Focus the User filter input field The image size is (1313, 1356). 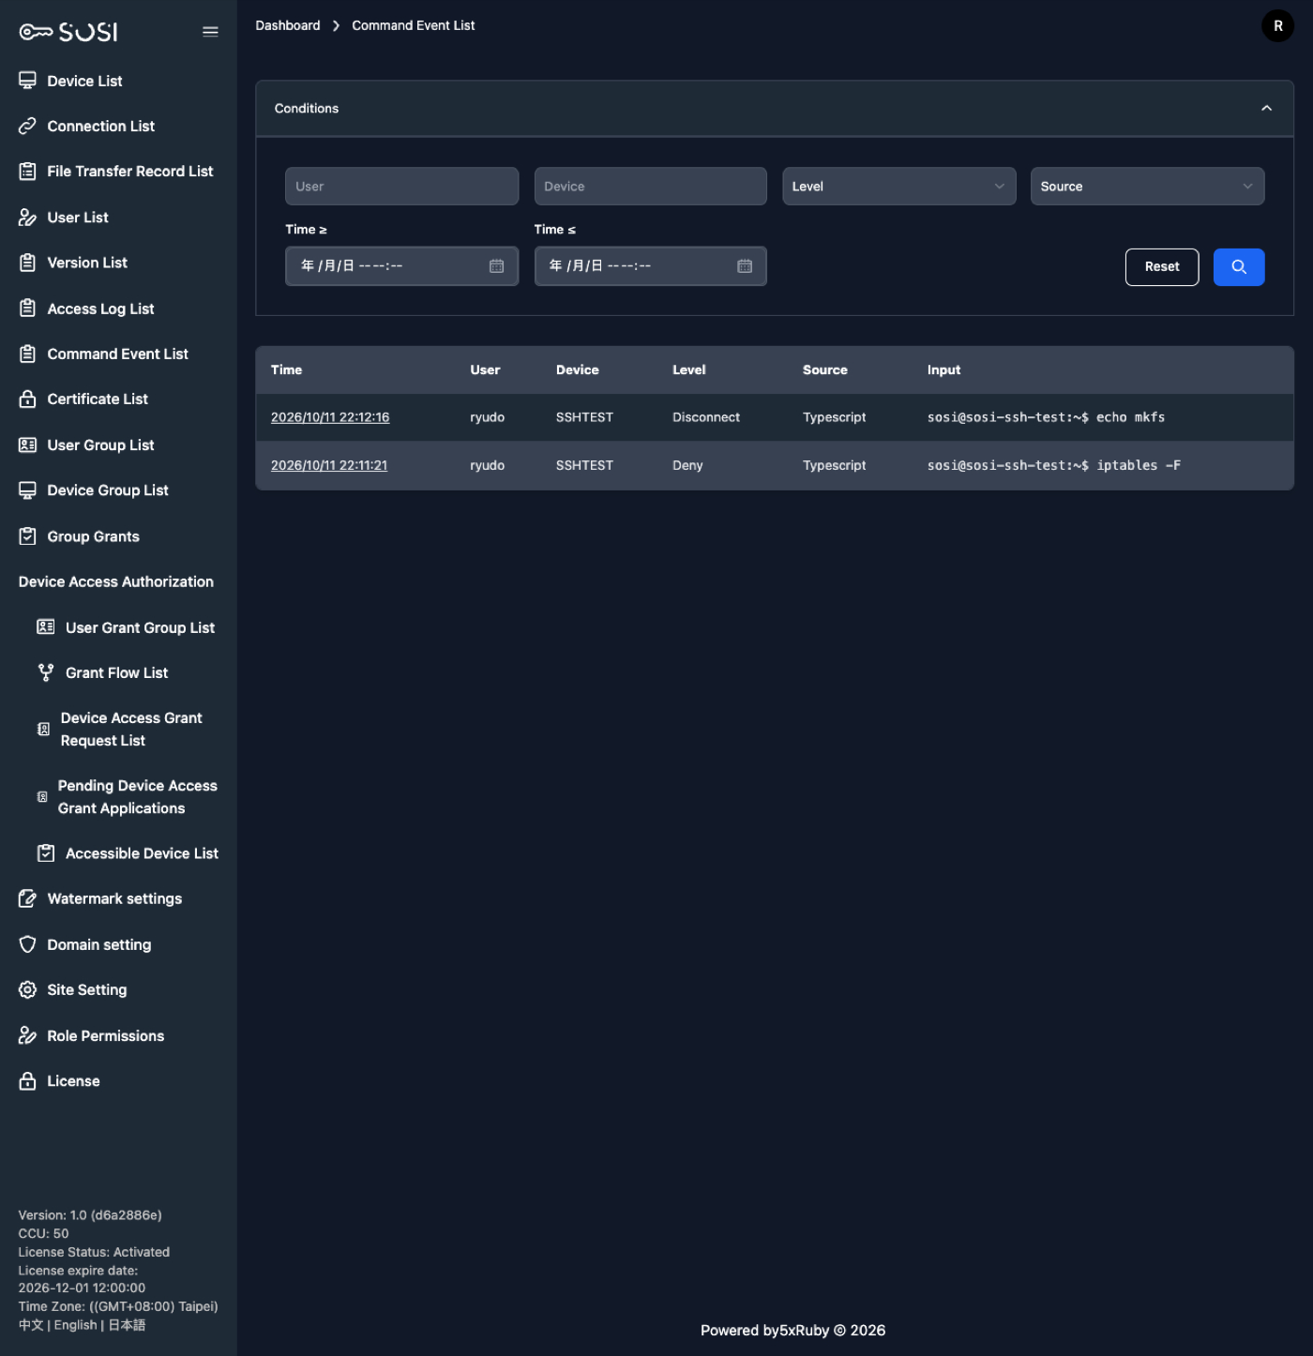pyautogui.click(x=401, y=187)
